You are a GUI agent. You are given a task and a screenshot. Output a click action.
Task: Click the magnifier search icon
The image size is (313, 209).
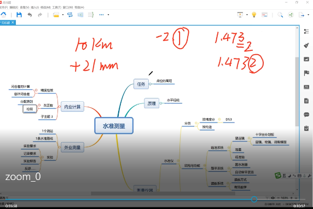coord(280,15)
